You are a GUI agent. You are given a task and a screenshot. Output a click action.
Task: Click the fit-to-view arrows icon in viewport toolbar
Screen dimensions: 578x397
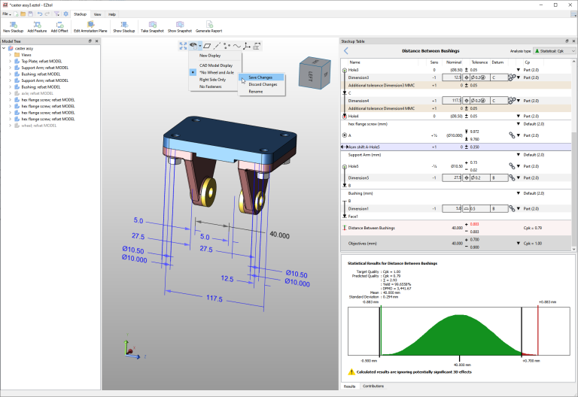pos(183,46)
